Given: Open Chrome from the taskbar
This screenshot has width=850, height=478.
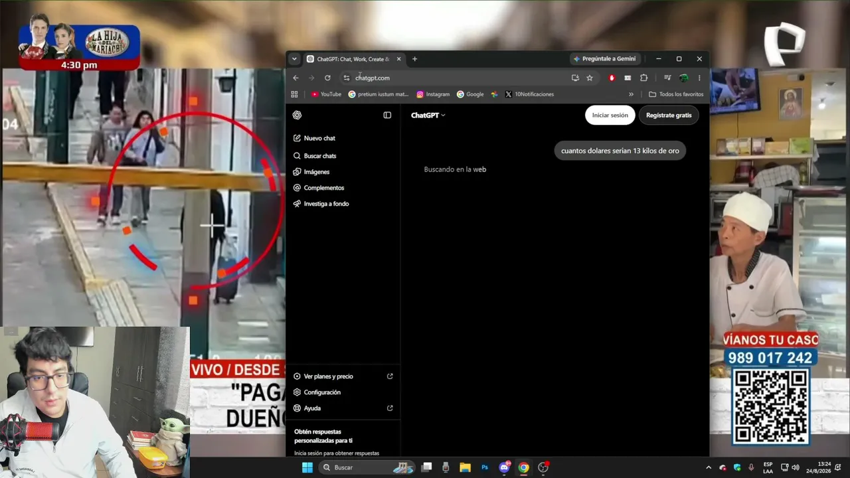Looking at the screenshot, I should 523,467.
